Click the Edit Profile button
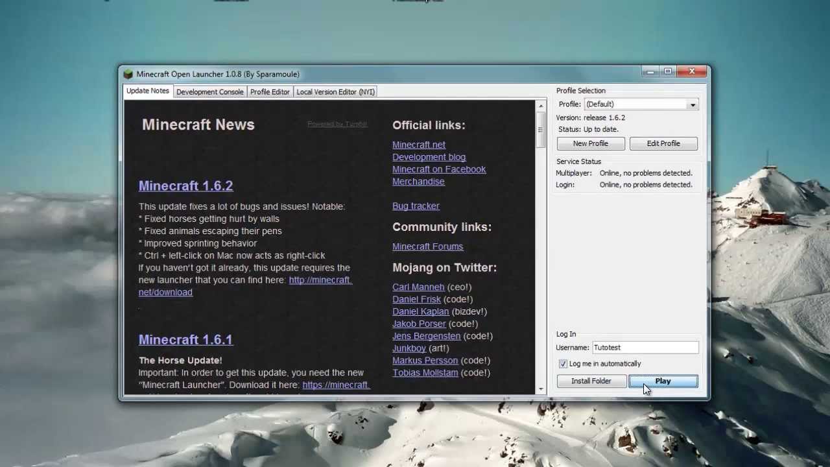This screenshot has width=830, height=467. coord(663,143)
